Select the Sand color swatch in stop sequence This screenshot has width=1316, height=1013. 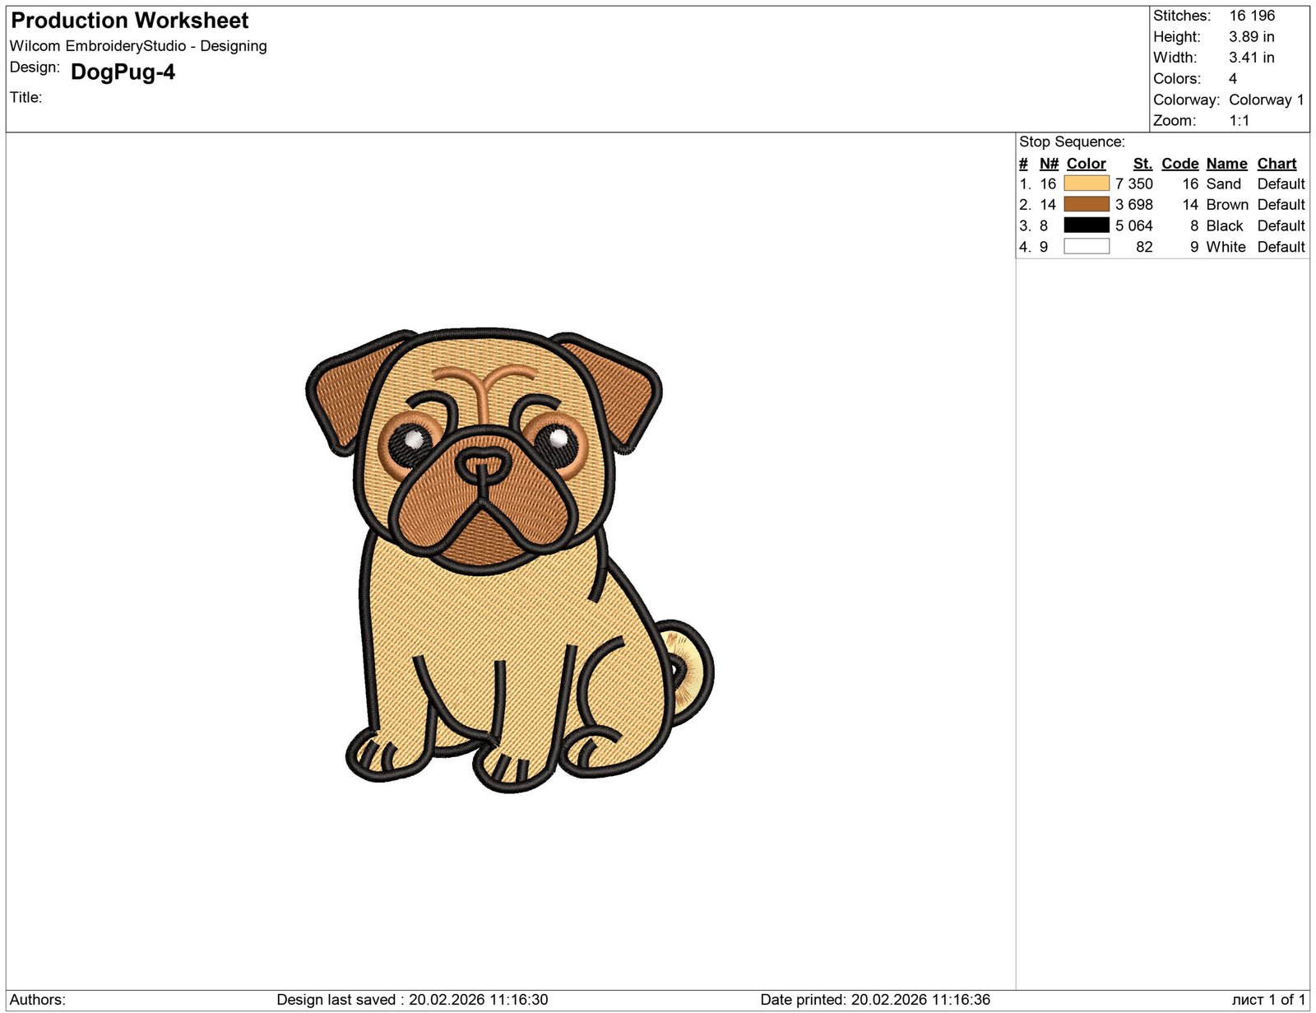(1086, 184)
